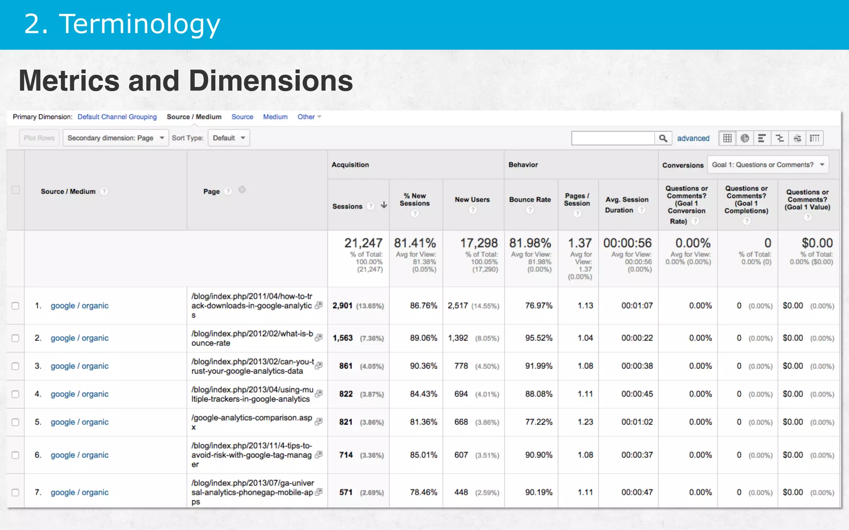The image size is (849, 530).
Task: Select the performance bar view icon
Action: click(x=762, y=138)
